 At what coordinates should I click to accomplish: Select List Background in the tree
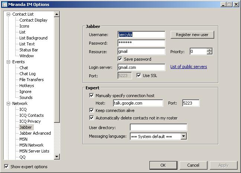33,38
